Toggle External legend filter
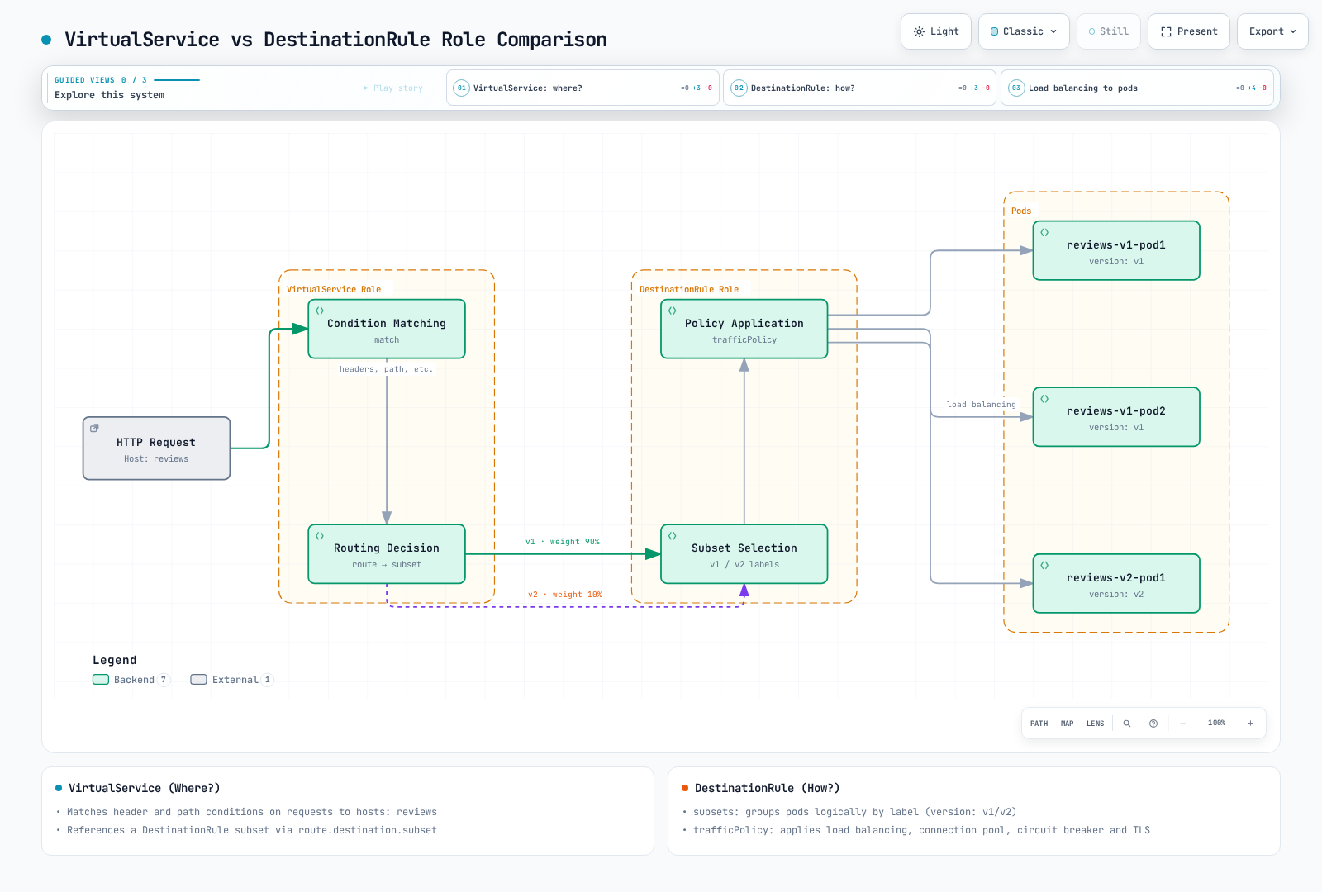The image size is (1322, 892). point(232,680)
